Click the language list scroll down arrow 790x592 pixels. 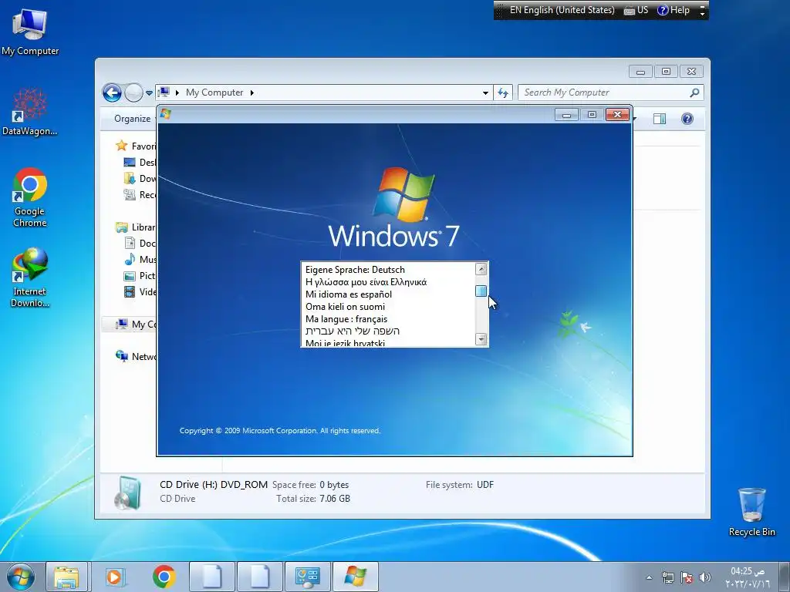point(481,339)
